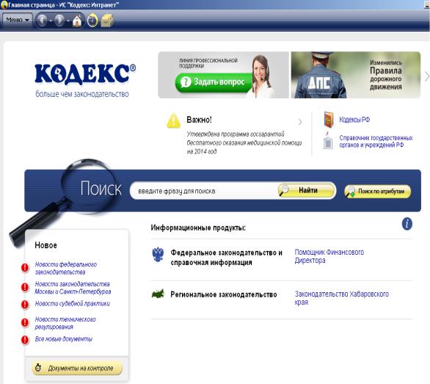Click the government building icon
Image resolution: width=430 pixels, height=384 pixels.
tap(328, 140)
